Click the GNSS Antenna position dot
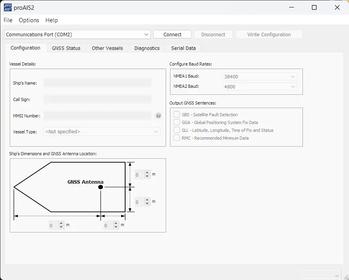Screen dimensions: 349x280 point(100,187)
